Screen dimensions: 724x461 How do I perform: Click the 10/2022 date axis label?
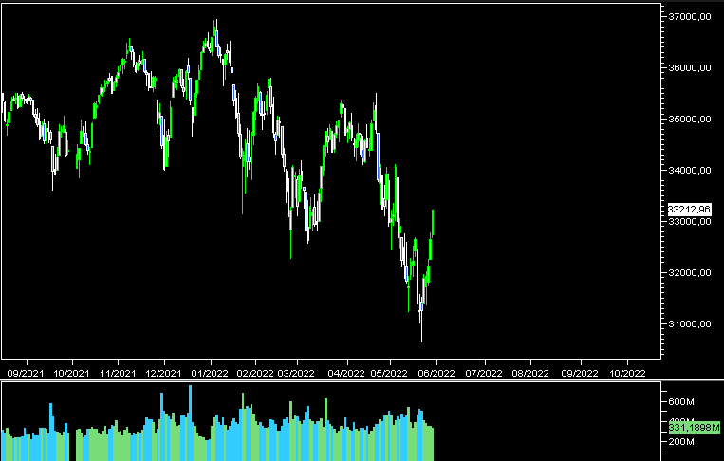tap(626, 373)
